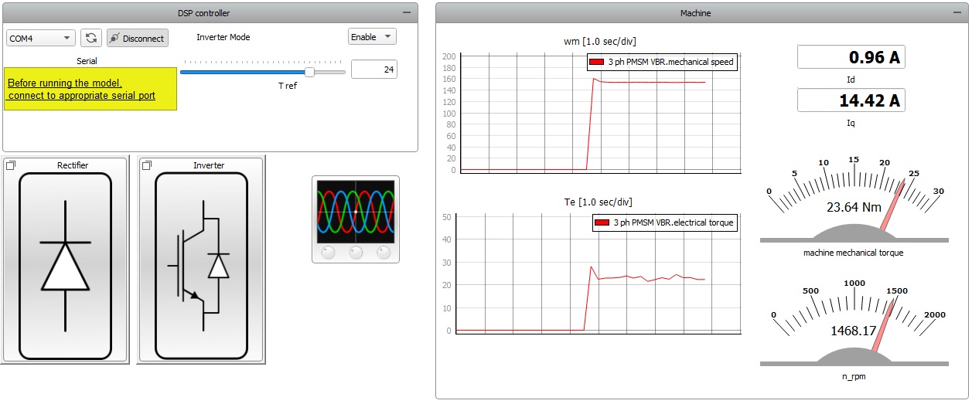Open the three-phase oscilloscope widget

click(x=356, y=219)
